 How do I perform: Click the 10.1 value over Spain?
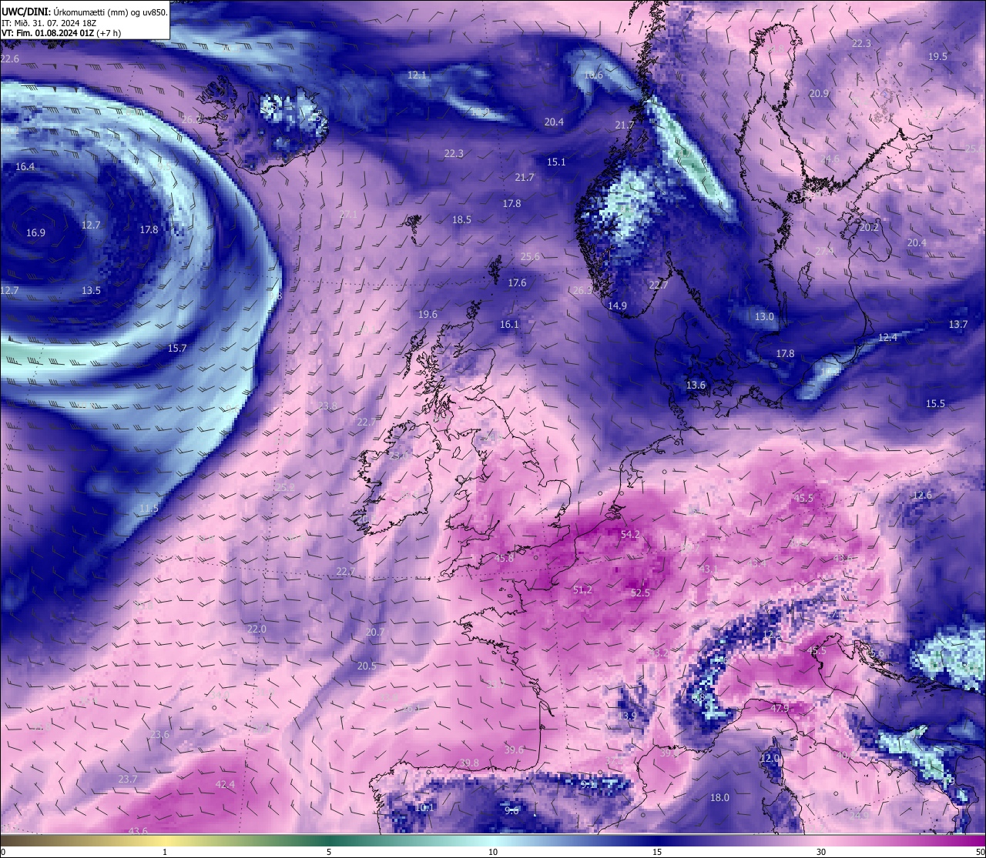click(x=424, y=807)
